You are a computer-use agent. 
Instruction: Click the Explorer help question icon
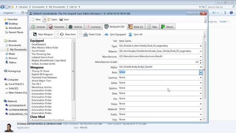click(231, 13)
